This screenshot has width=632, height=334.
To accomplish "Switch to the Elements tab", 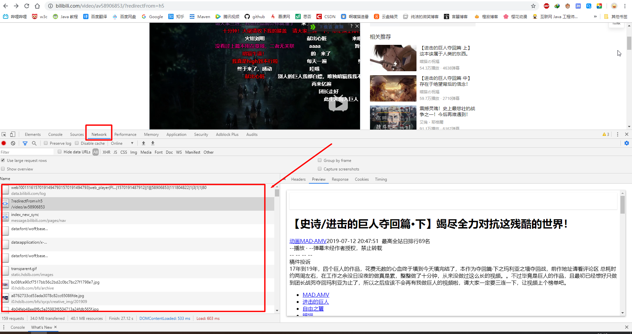I will pyautogui.click(x=33, y=134).
